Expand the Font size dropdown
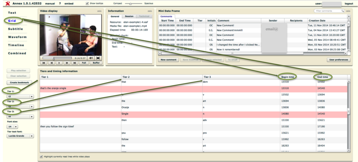Viewport: 358px width, 162px height. pos(13,127)
